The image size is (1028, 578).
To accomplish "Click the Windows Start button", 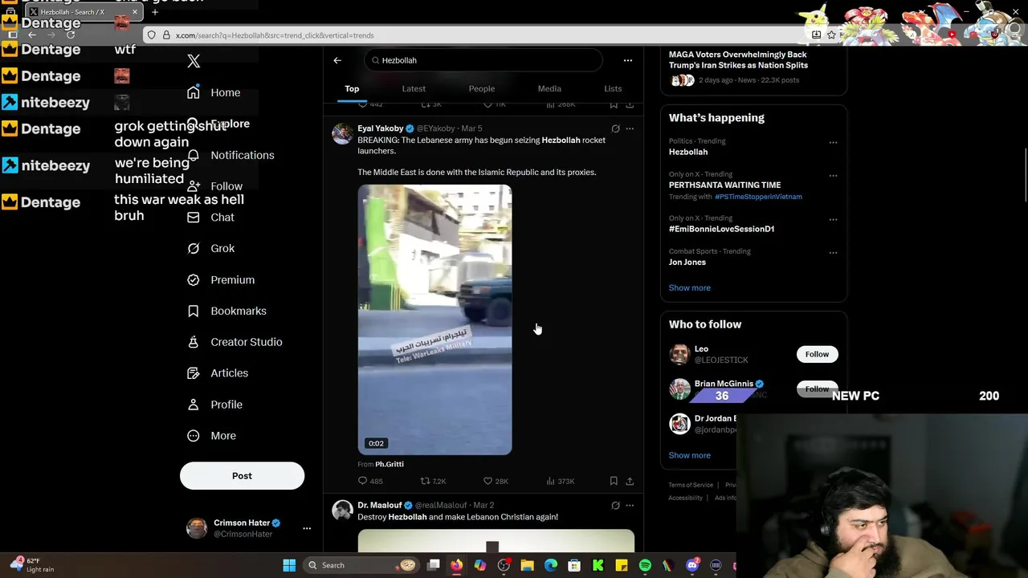I will click(x=289, y=565).
